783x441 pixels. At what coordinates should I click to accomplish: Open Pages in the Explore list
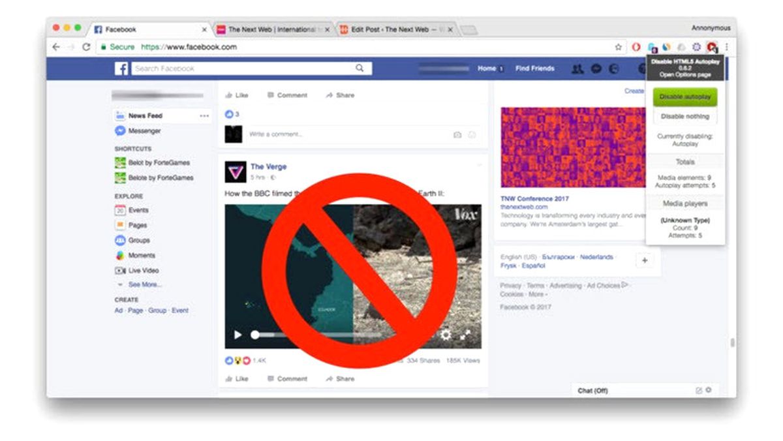pos(131,225)
